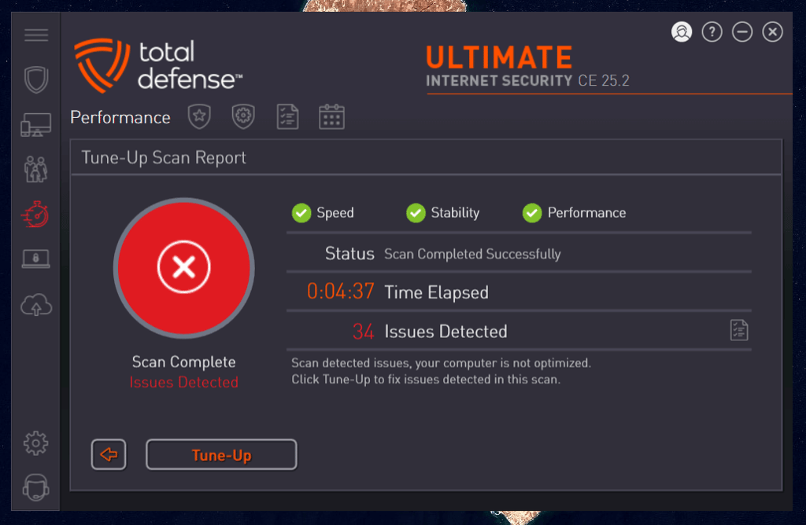The height and width of the screenshot is (525, 806).
Task: Open the hamburger menu in the sidebar
Action: click(36, 35)
